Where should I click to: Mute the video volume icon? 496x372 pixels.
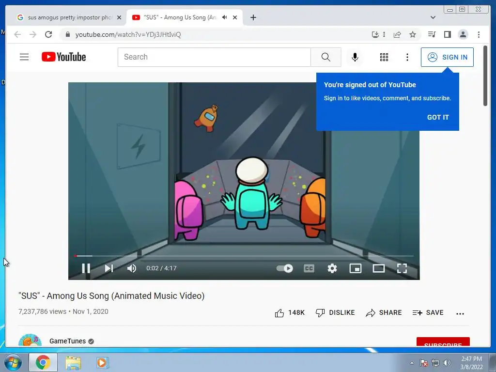132,268
